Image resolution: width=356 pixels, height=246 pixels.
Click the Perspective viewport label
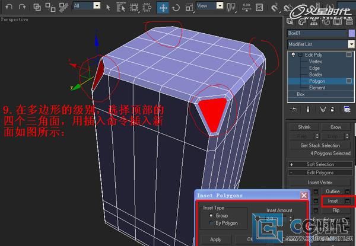click(x=14, y=20)
